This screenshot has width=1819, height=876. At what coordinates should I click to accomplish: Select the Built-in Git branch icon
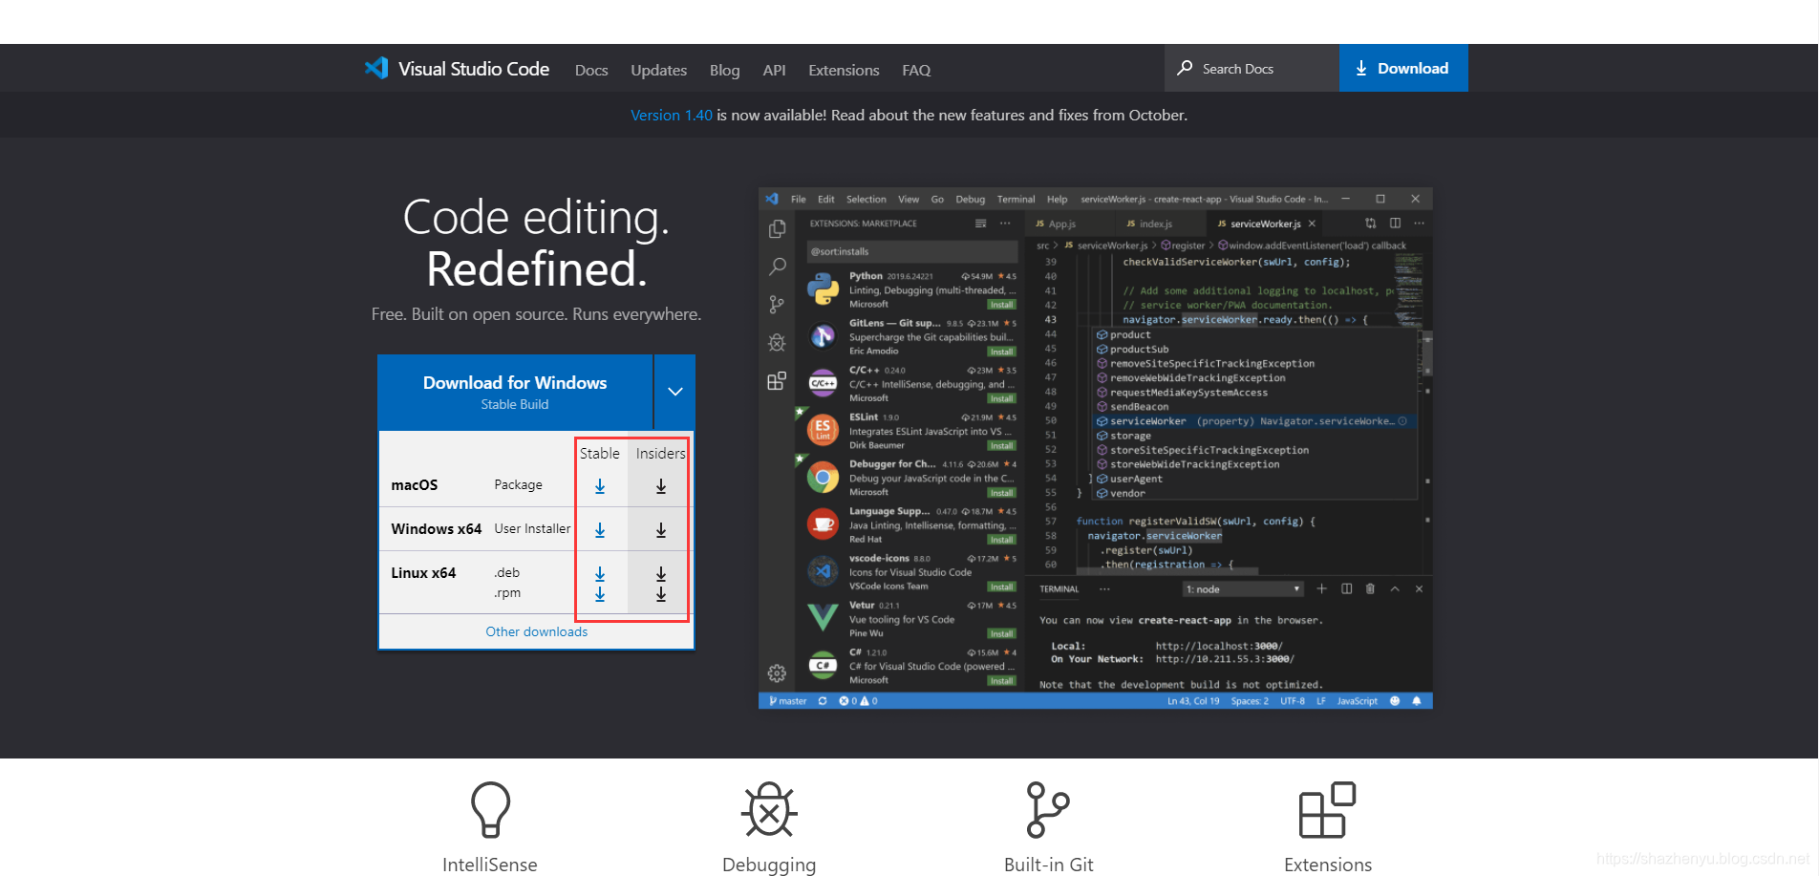pyautogui.click(x=1048, y=809)
